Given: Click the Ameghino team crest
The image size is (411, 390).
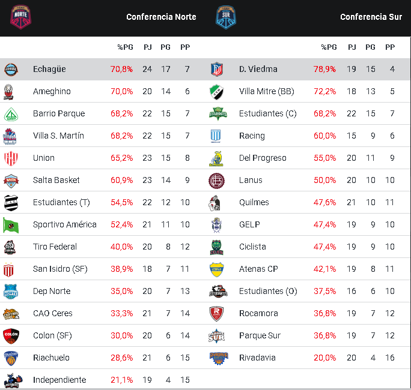Looking at the screenshot, I should (11, 91).
